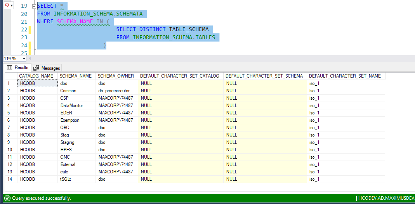Click the 'GMC' schema name cell
Viewport: 415px width, 204px height.
point(77,157)
